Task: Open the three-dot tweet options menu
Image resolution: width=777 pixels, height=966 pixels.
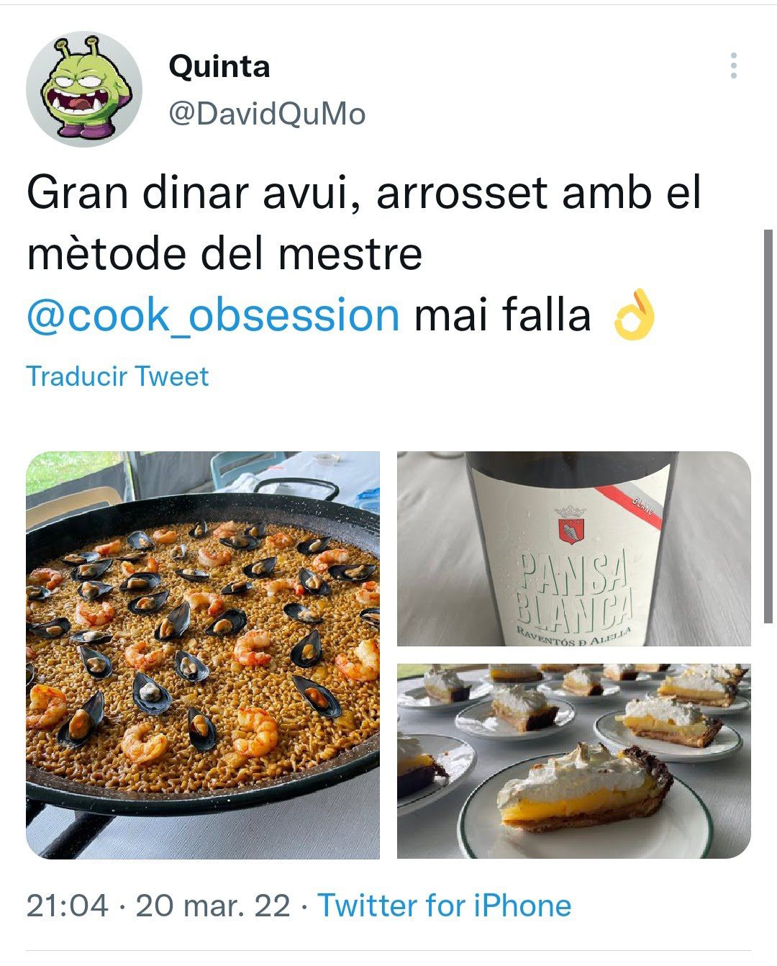Action: 733,66
